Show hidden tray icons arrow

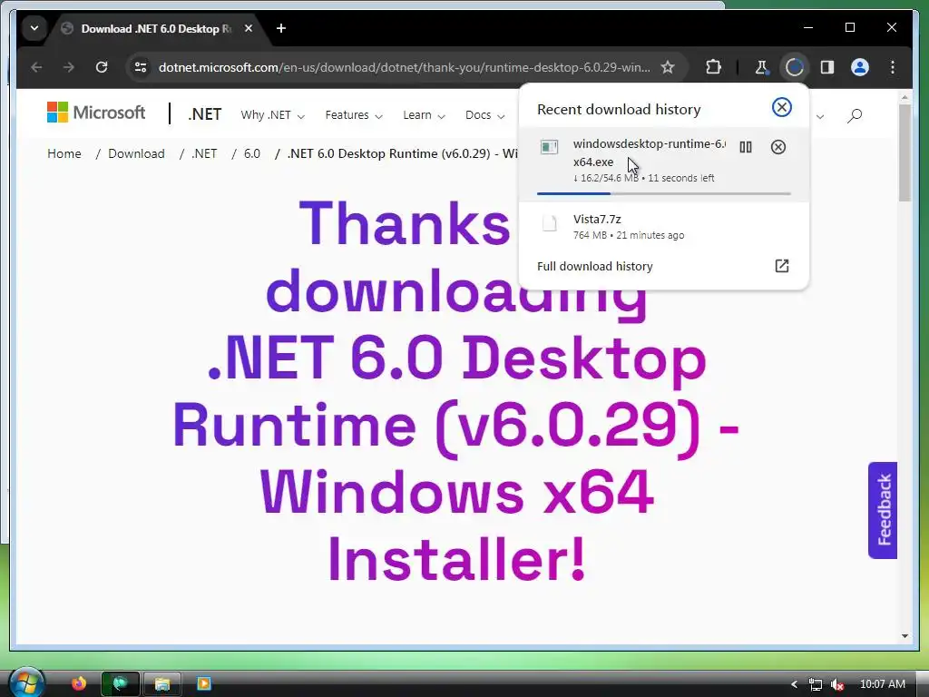[794, 684]
